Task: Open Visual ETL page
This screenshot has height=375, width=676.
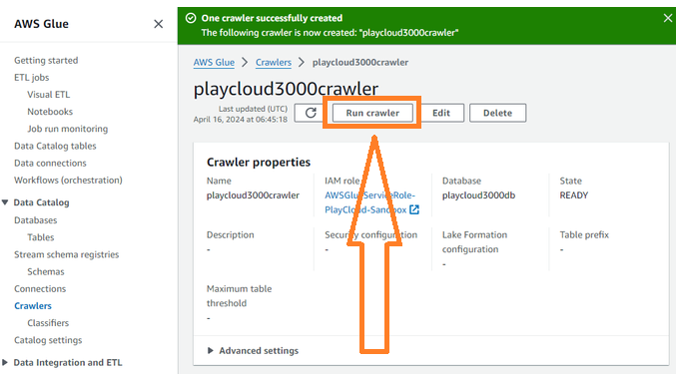Action: (48, 95)
